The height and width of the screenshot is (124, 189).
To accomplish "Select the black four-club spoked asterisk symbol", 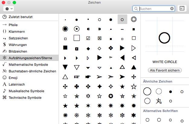I will click(x=77, y=86).
